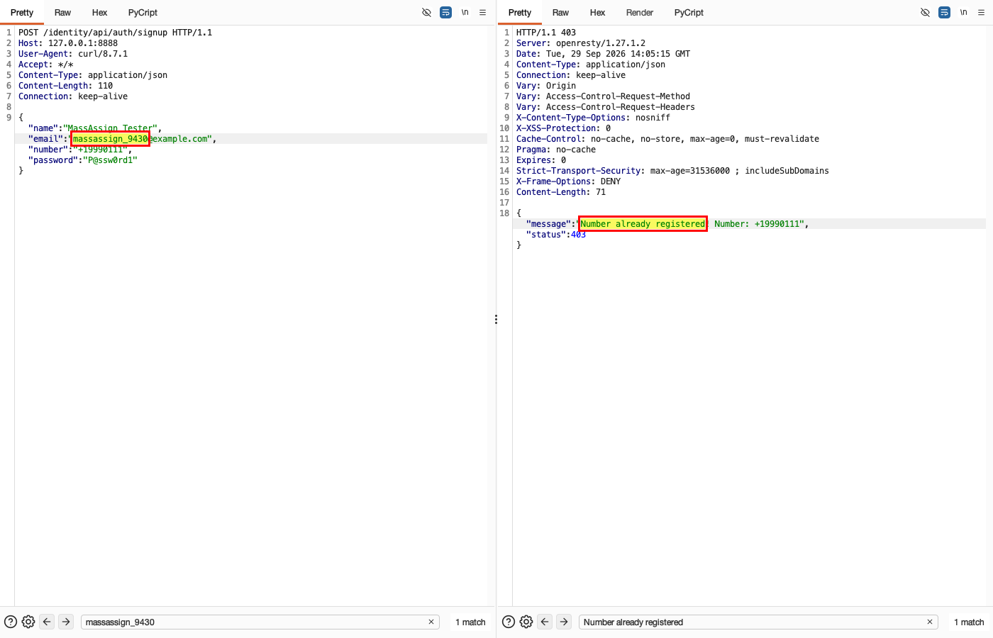Click the "password":"P@ssw0rd1" JSON line

(83, 160)
